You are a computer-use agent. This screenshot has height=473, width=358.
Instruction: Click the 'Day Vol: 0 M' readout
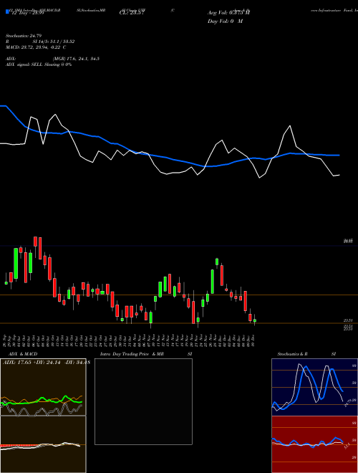pyautogui.click(x=225, y=21)
